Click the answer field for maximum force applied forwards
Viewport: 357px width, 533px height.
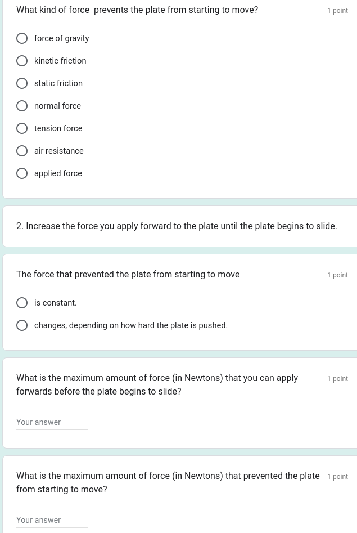pos(52,422)
